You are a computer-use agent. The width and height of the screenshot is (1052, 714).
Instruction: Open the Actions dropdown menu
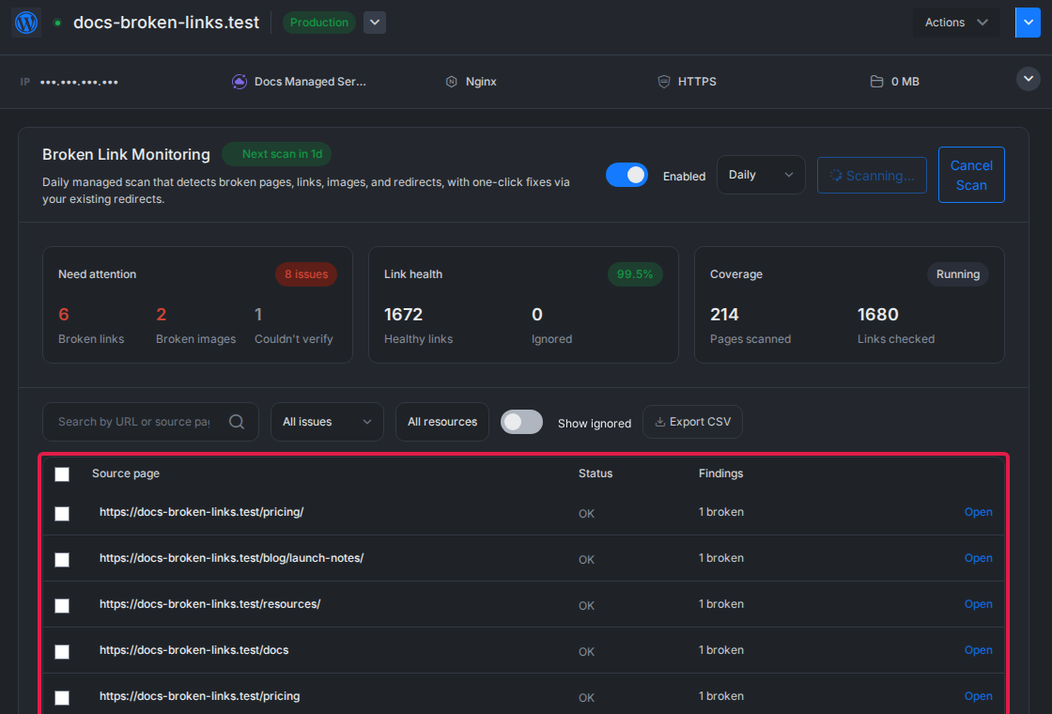pyautogui.click(x=956, y=23)
